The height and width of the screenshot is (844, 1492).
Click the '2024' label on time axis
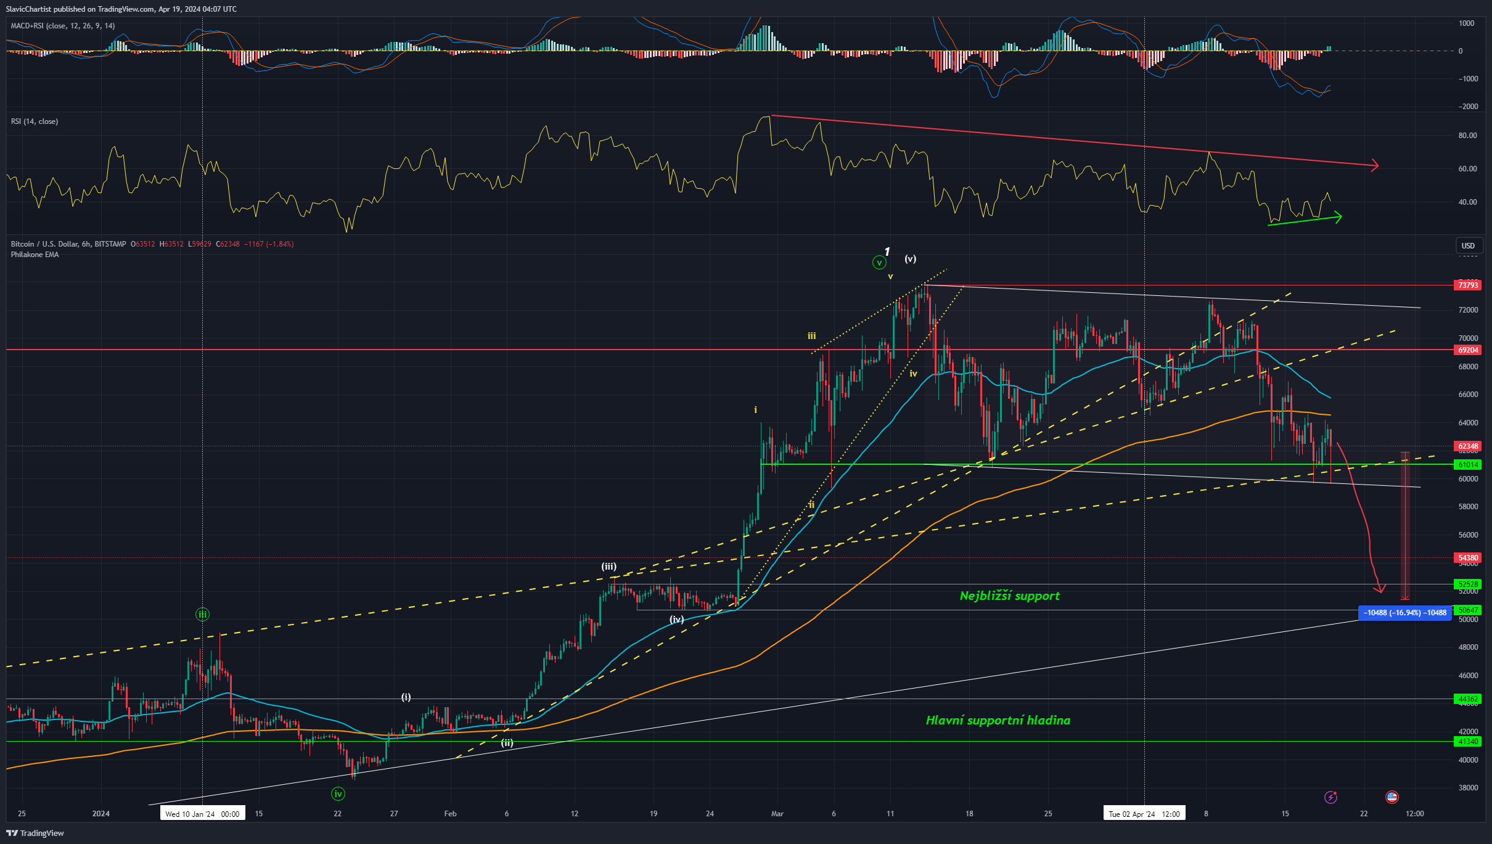[x=100, y=814]
